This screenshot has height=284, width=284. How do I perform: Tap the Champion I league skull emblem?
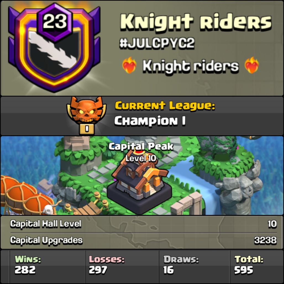[86, 110]
